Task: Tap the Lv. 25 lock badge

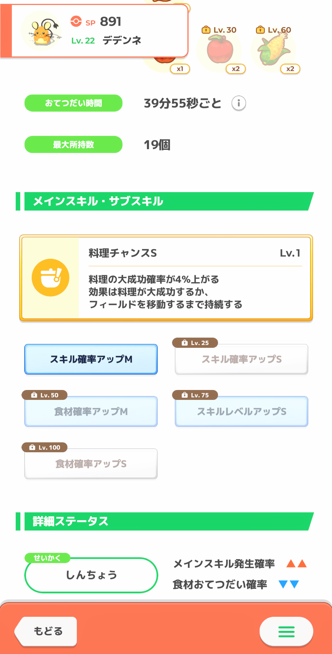Action: click(x=195, y=343)
